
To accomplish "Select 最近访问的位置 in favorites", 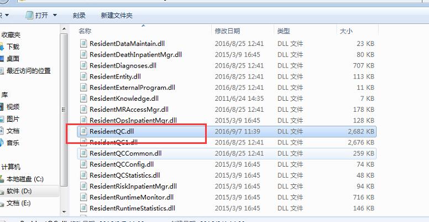I will [x=28, y=71].
